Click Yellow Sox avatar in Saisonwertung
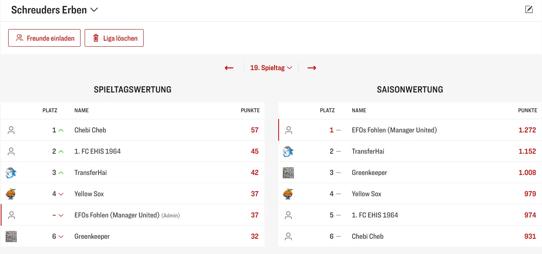This screenshot has height=254, width=542. tap(288, 194)
